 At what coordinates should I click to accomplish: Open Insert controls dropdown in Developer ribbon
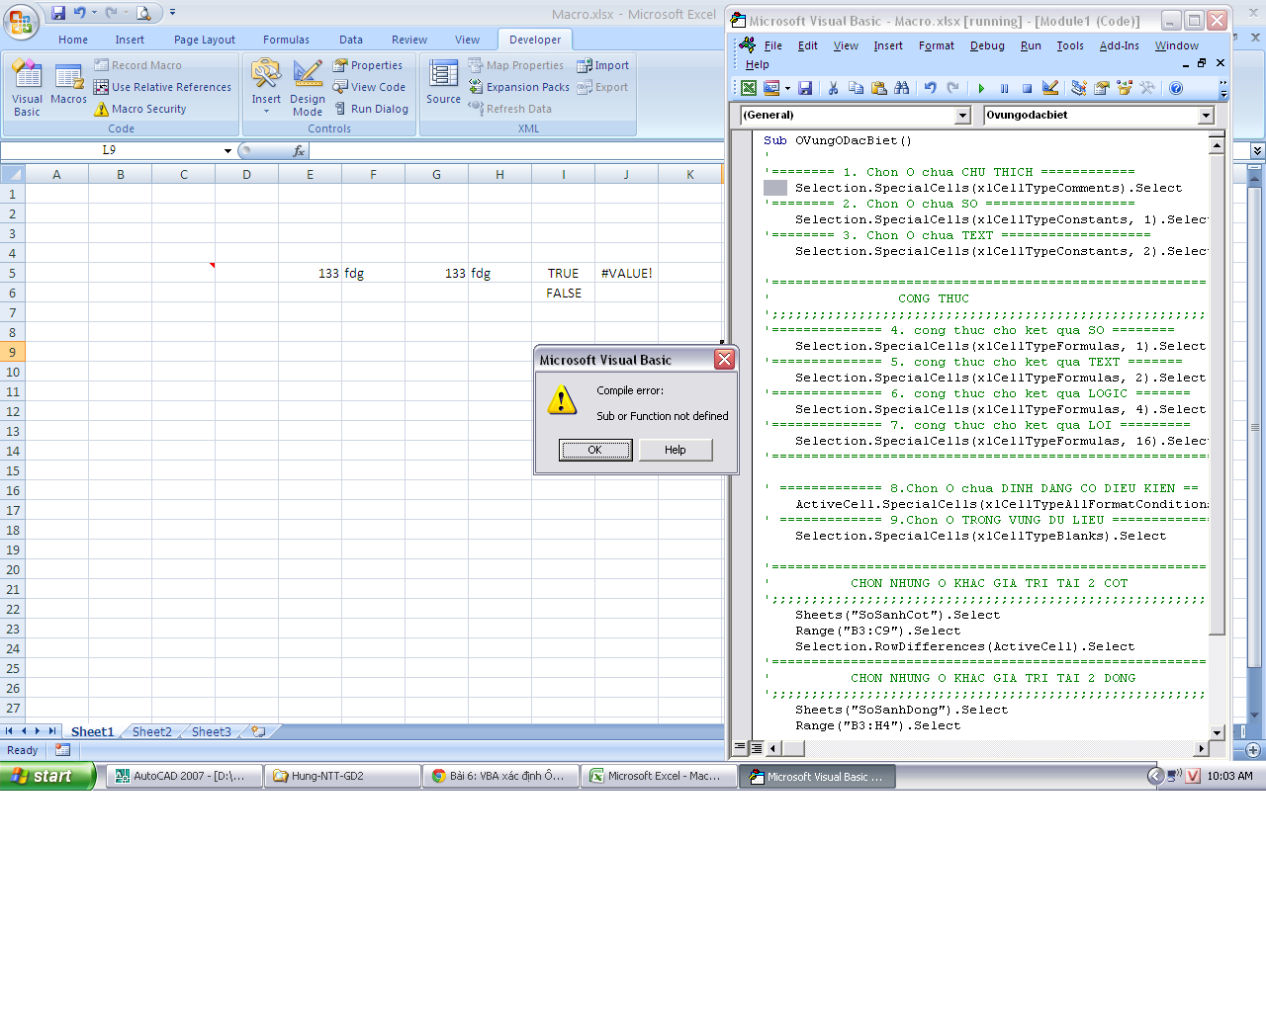coord(266,88)
